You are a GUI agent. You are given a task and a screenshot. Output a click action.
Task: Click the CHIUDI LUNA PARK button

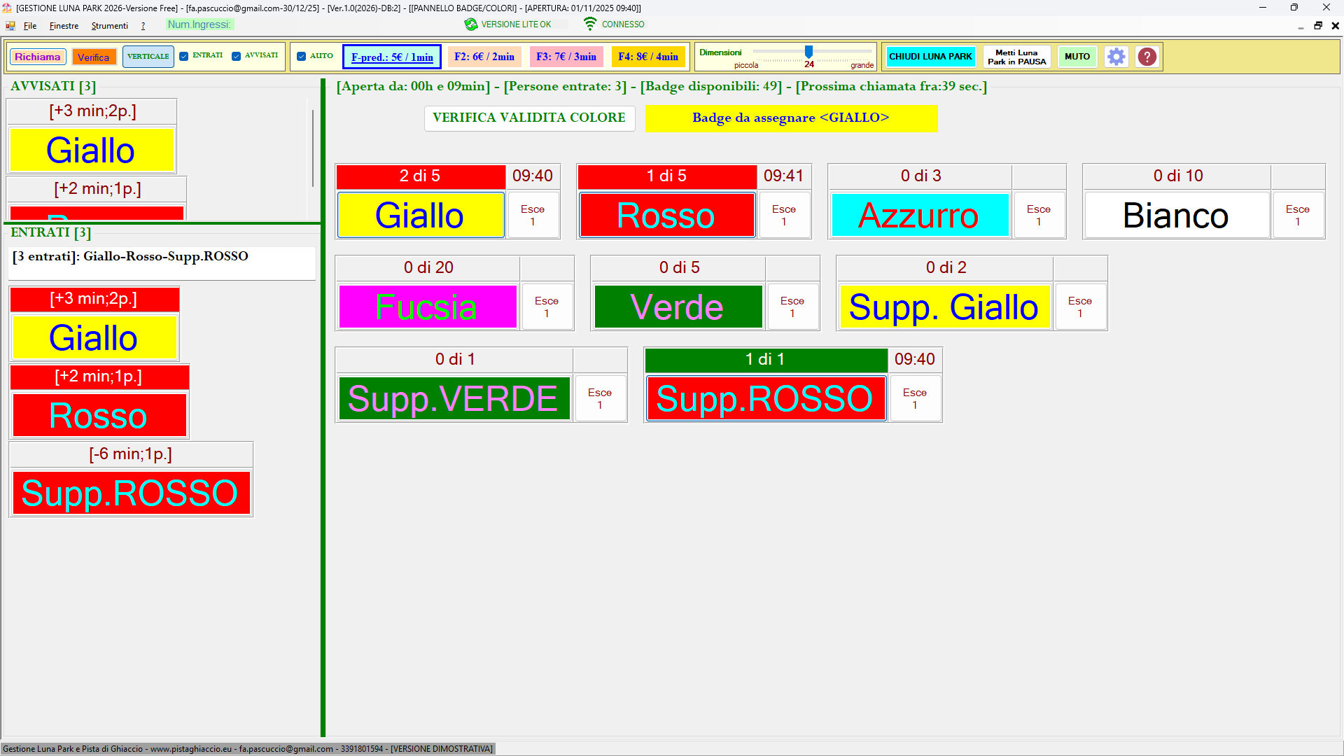930,57
